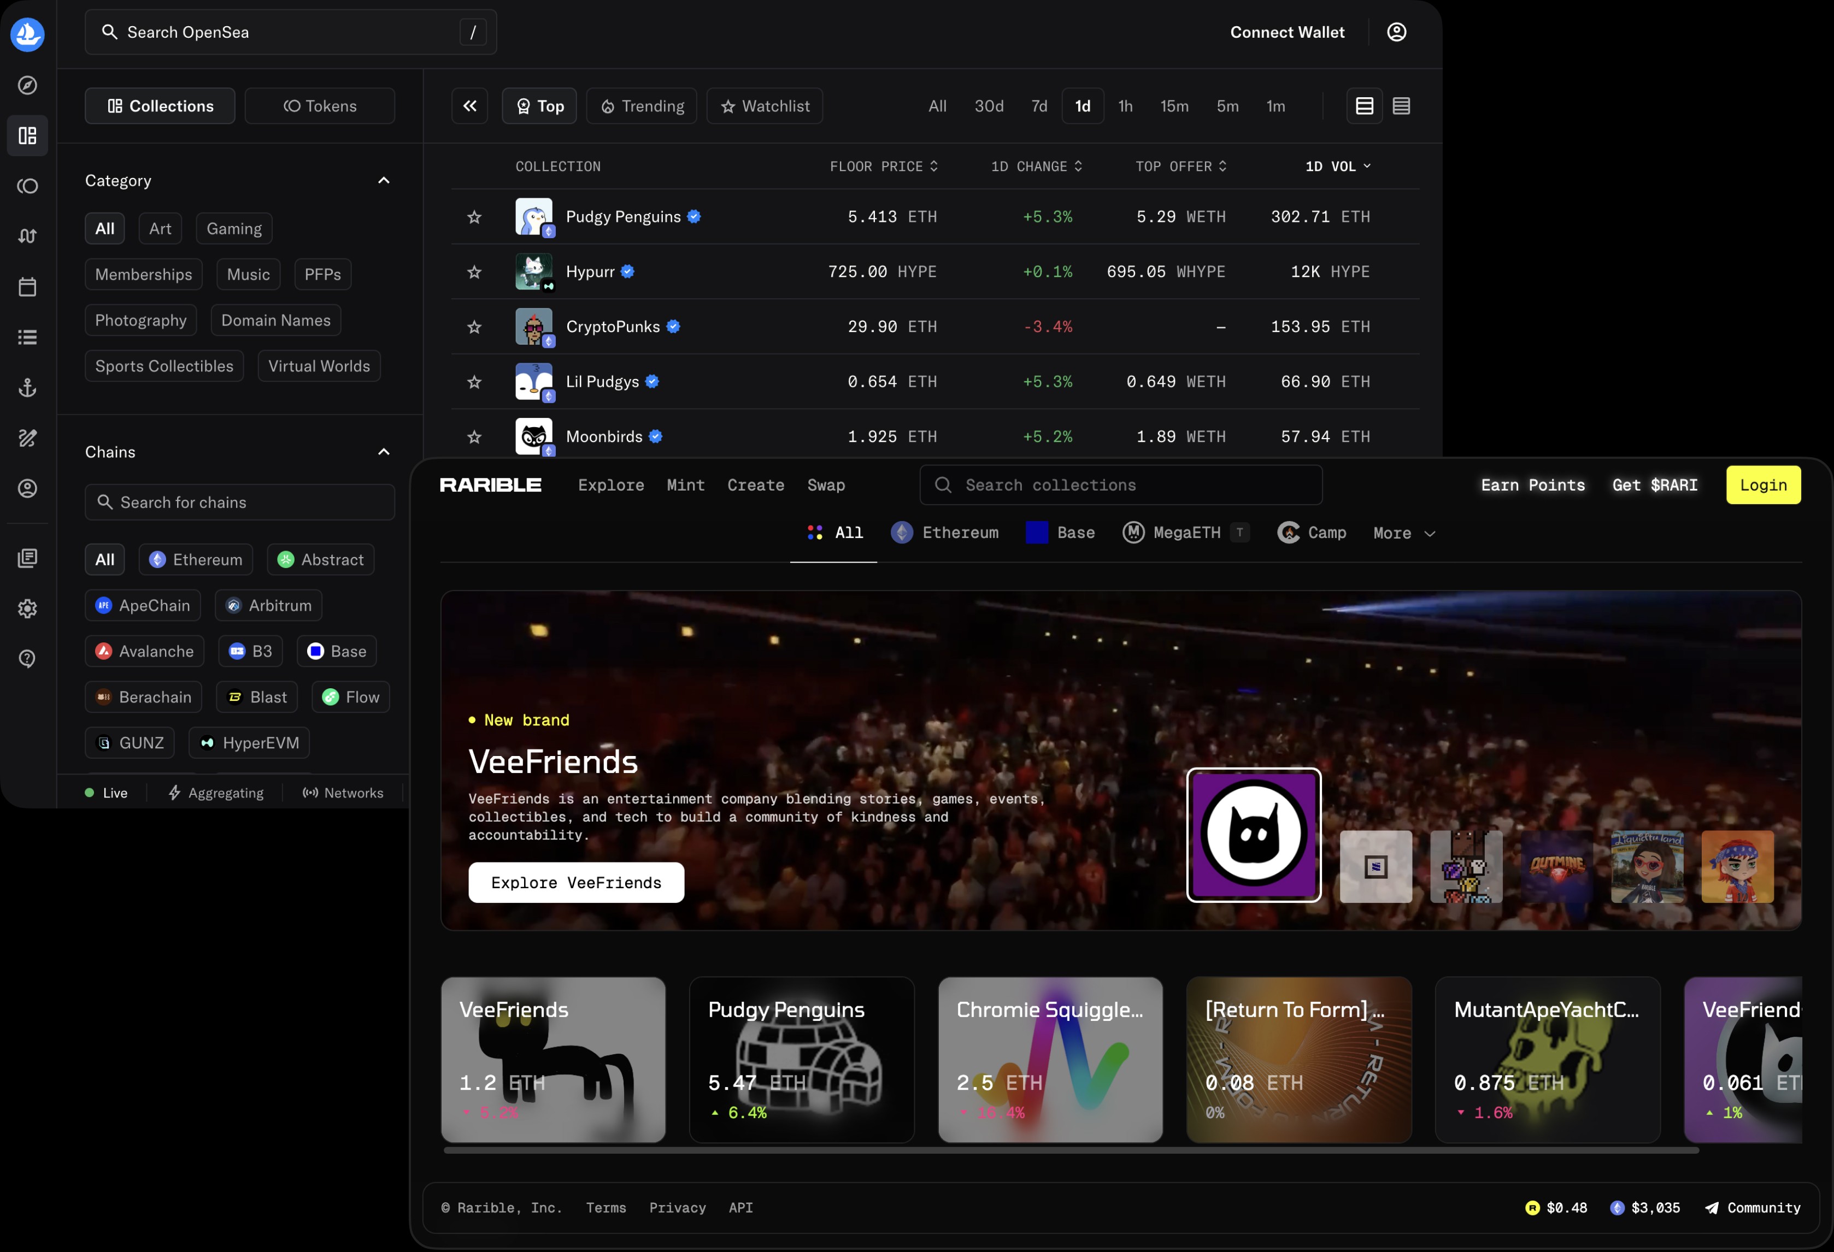Screen dimensions: 1834x1252
Task: Switch to compact table view icon
Action: point(1401,106)
